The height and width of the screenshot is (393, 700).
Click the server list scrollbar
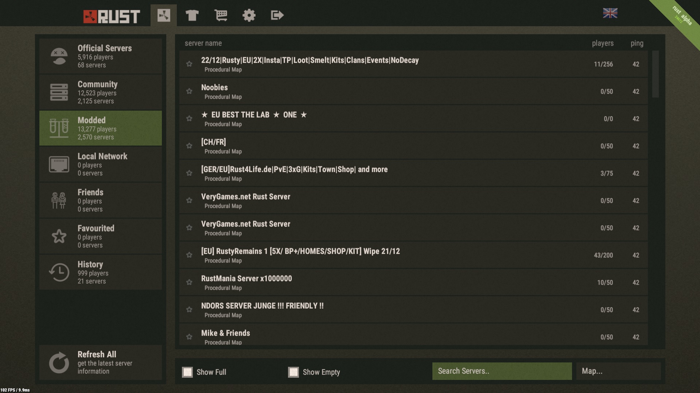coord(655,74)
